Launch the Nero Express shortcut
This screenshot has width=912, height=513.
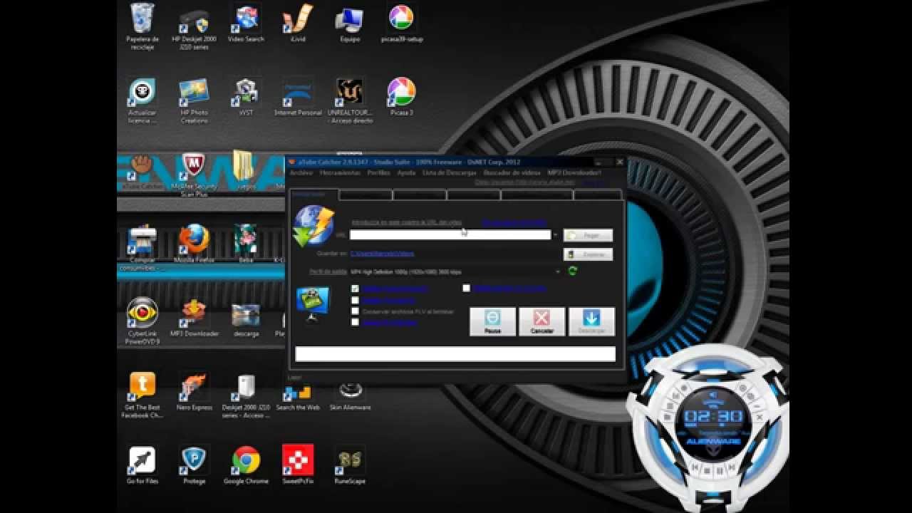coord(194,392)
